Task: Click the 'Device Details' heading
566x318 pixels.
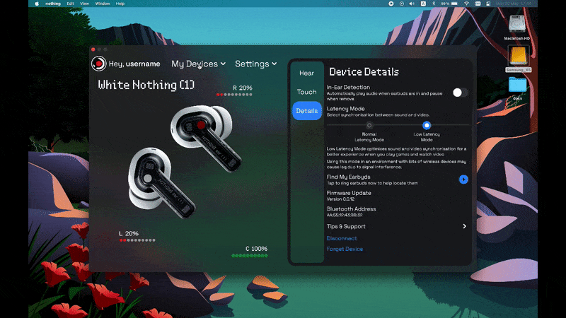Action: 364,72
